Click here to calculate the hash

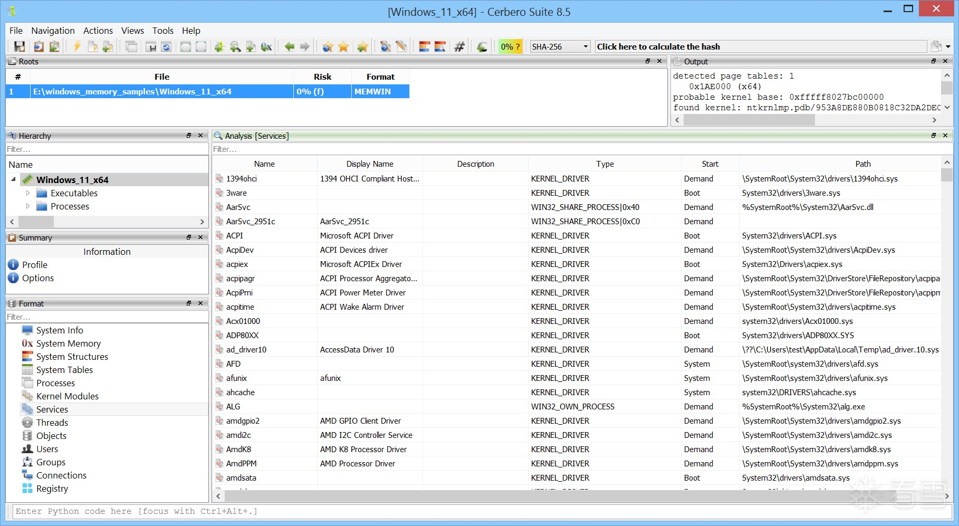[x=761, y=46]
